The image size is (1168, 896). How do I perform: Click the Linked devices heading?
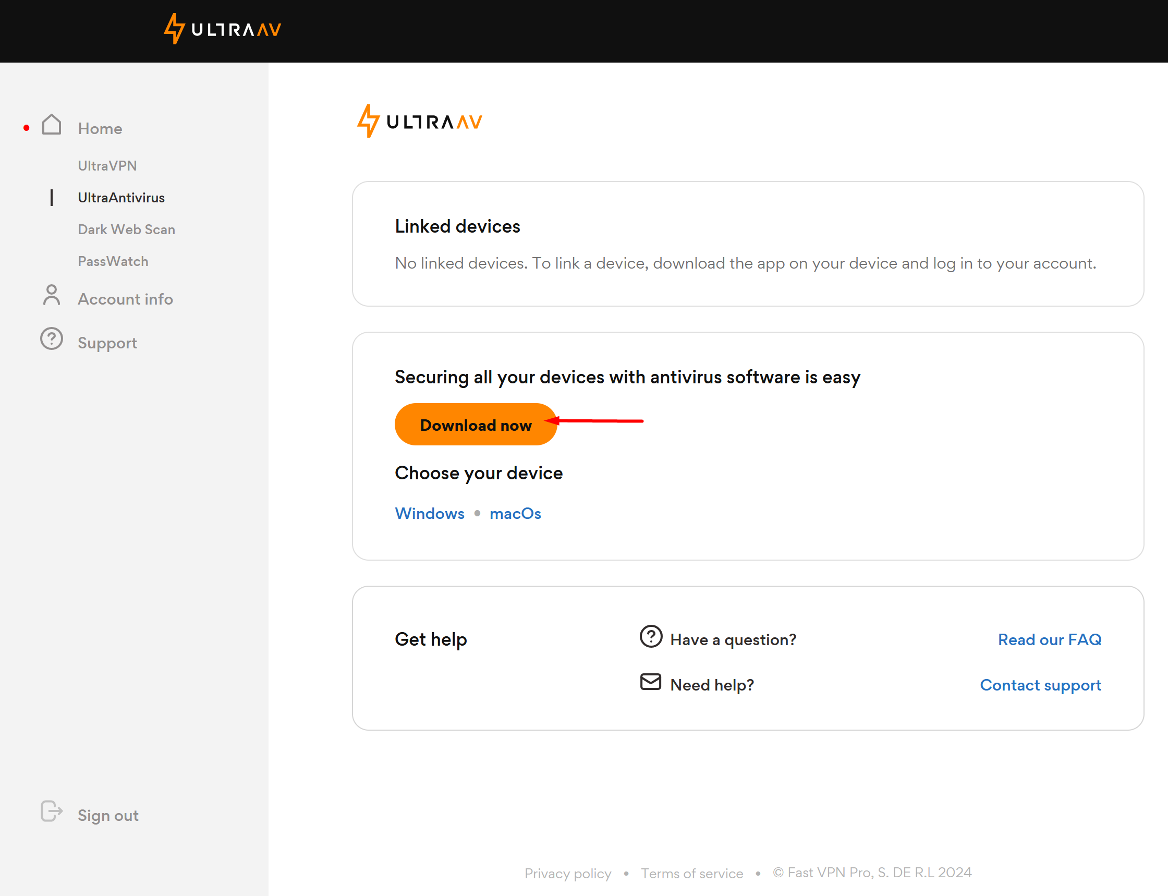pos(457,226)
